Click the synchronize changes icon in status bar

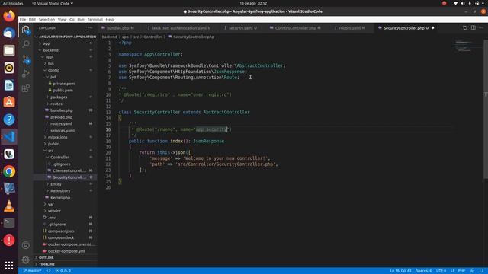click(x=49, y=271)
